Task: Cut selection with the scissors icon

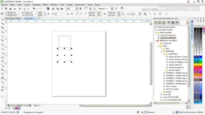Action: pyautogui.click(x=20, y=9)
